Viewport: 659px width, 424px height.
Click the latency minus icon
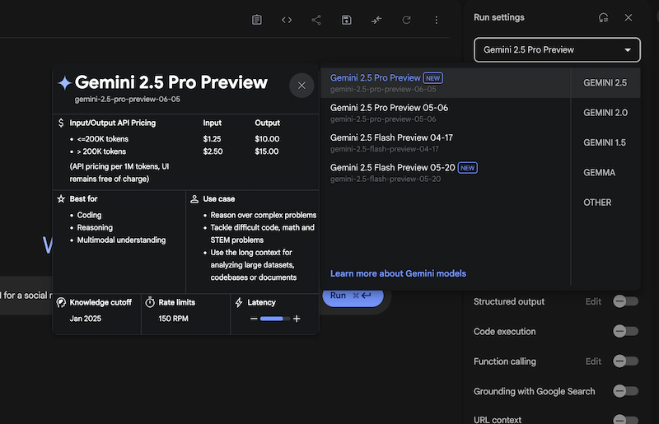click(x=254, y=319)
